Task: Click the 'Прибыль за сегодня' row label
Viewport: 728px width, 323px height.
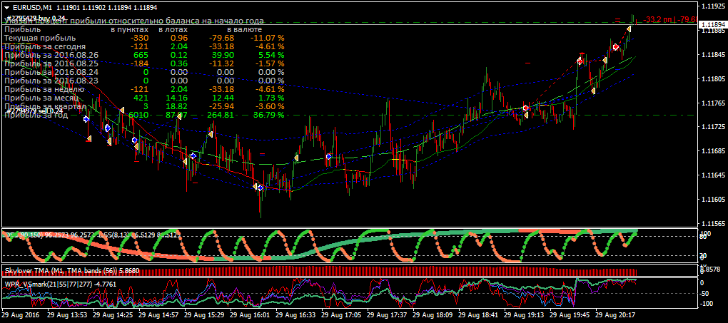Action: pos(44,46)
